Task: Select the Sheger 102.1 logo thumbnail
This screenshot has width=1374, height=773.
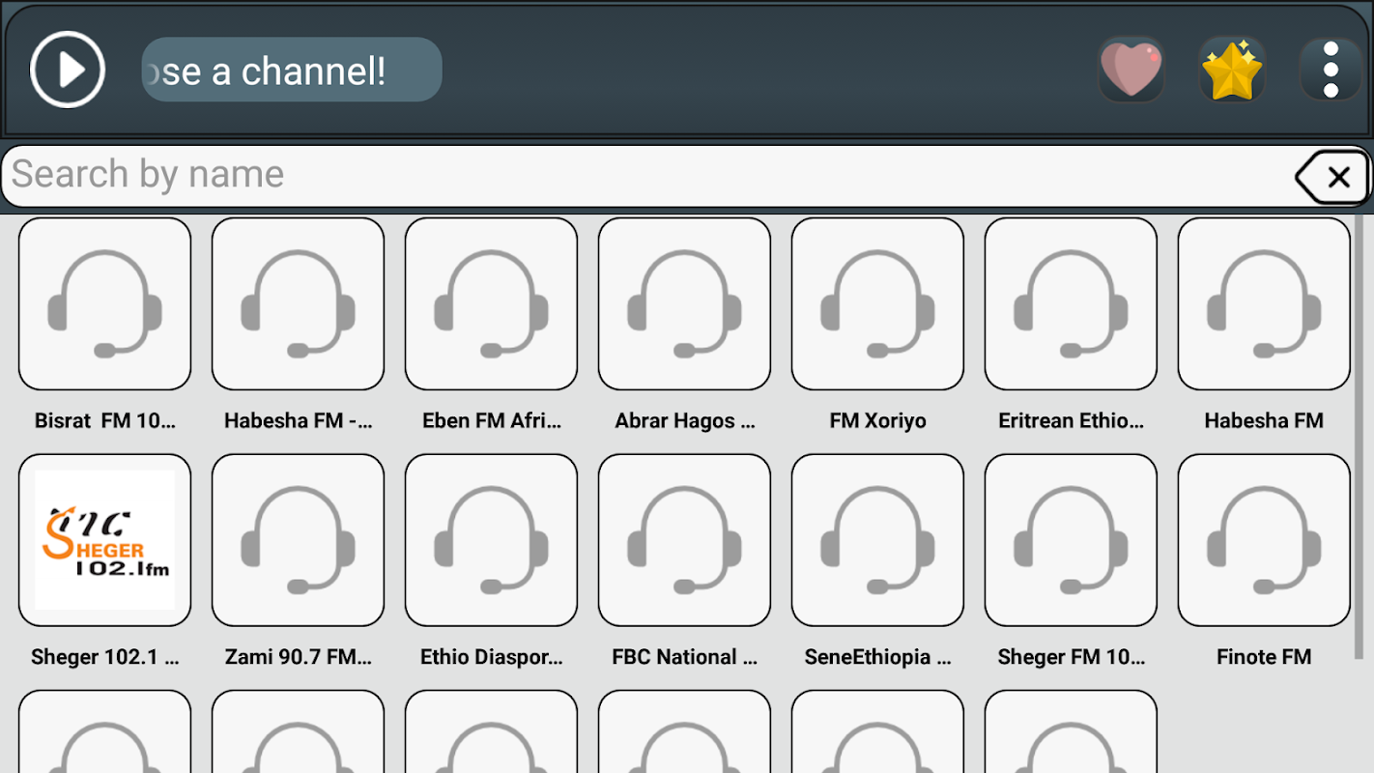Action: [x=105, y=540]
